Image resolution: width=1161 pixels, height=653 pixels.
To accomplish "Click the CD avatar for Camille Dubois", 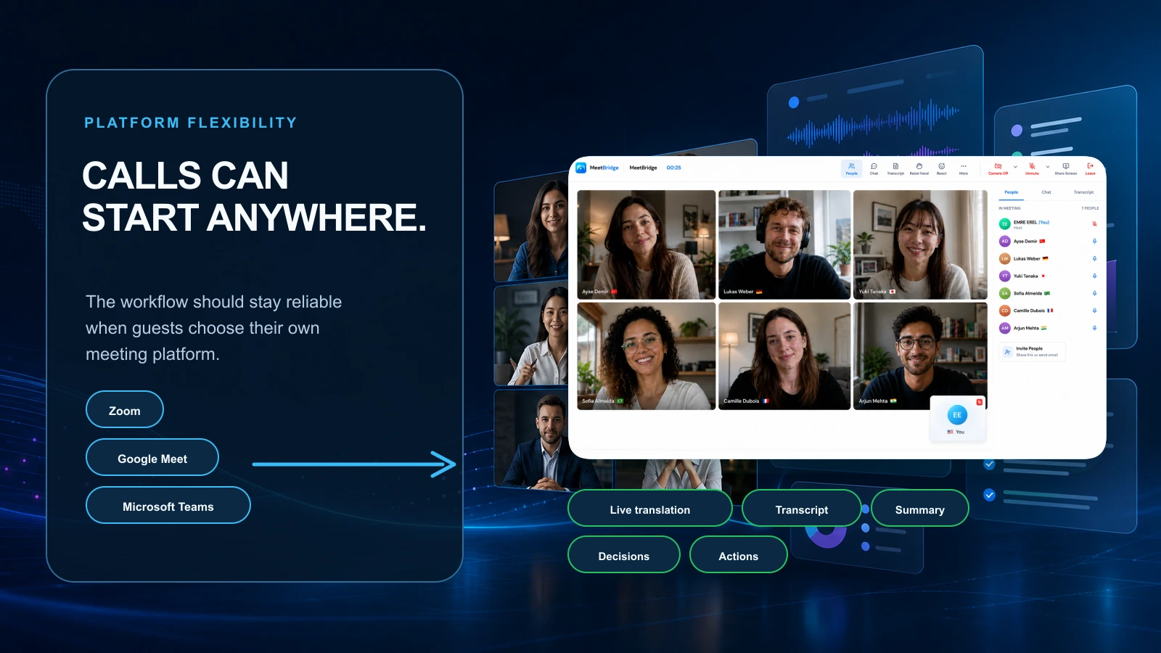I will (x=1005, y=311).
